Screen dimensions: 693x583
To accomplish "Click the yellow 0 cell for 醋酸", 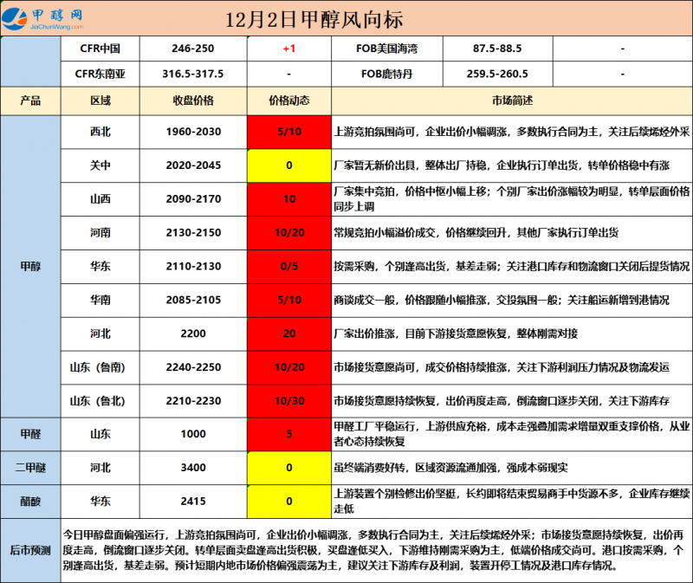I will [x=288, y=501].
